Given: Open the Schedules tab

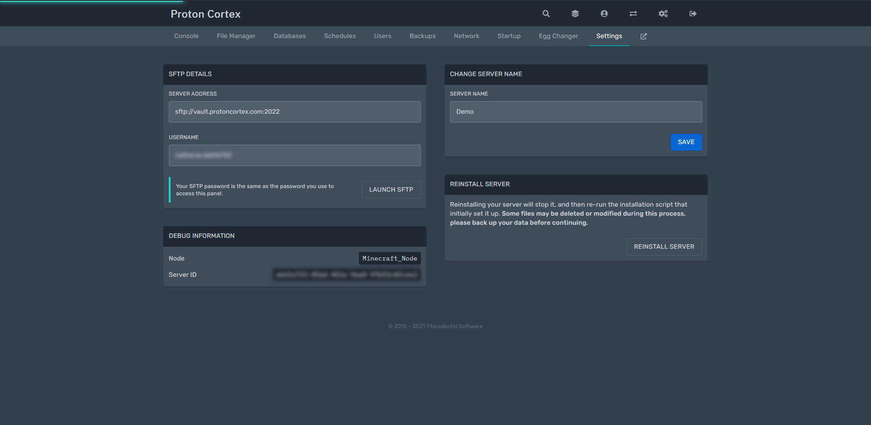Looking at the screenshot, I should tap(340, 36).
